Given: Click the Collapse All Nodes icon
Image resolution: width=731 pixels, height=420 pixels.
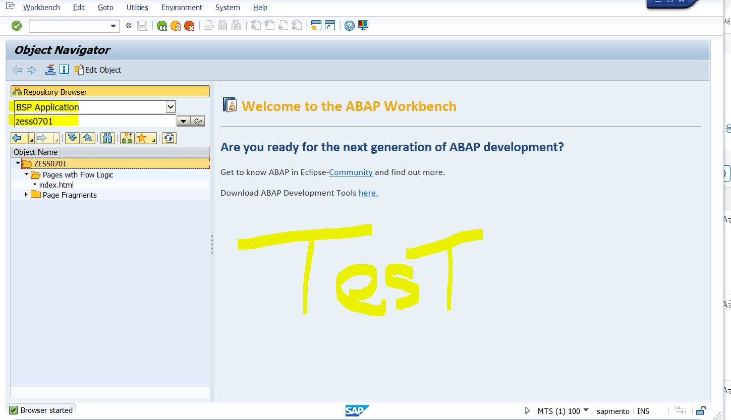Looking at the screenshot, I should tap(87, 138).
